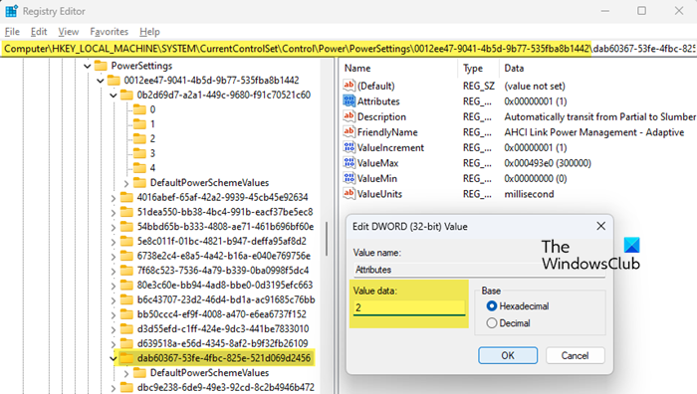
Task: Click the FriendlyName string value icon
Action: coord(348,132)
